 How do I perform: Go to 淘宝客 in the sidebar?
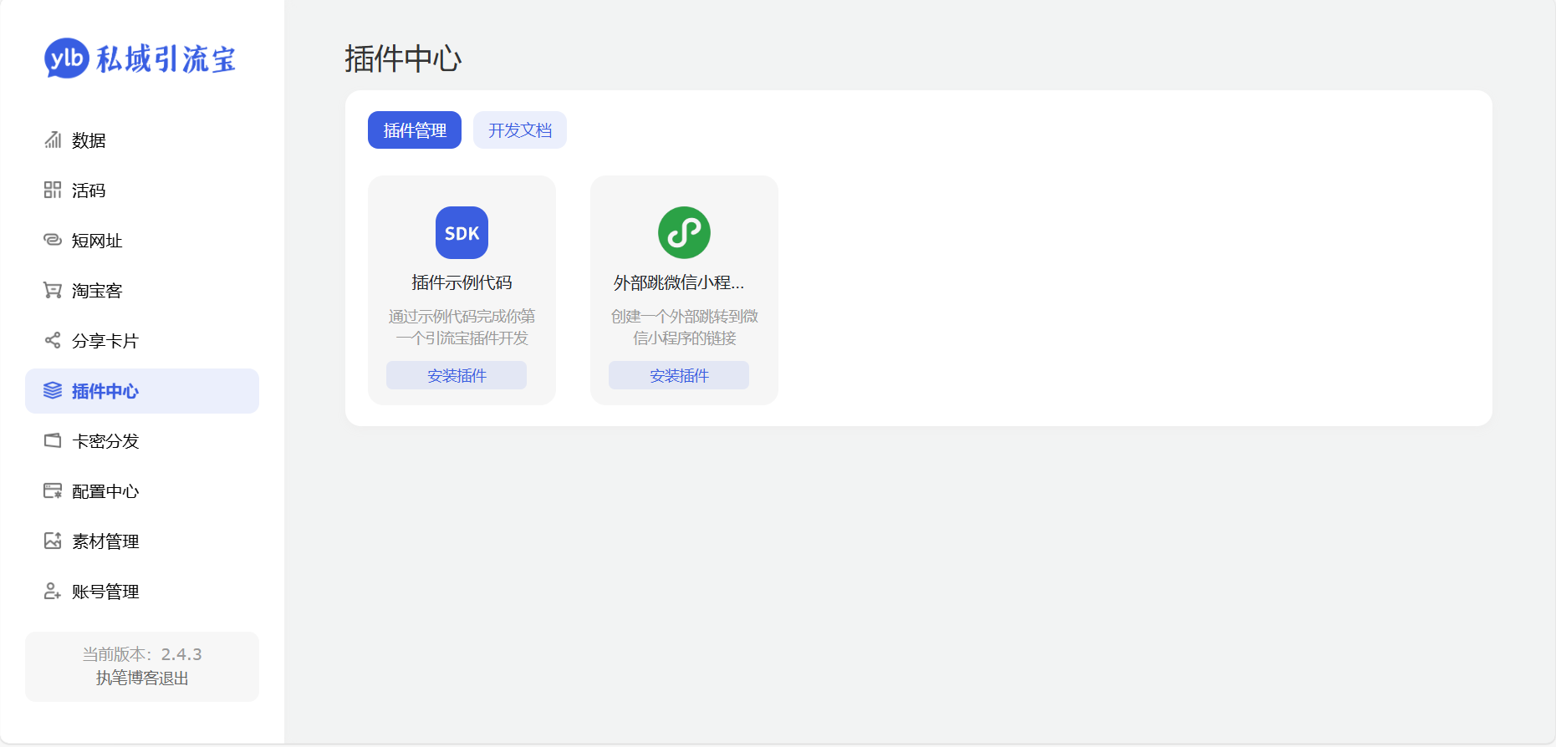(x=142, y=291)
